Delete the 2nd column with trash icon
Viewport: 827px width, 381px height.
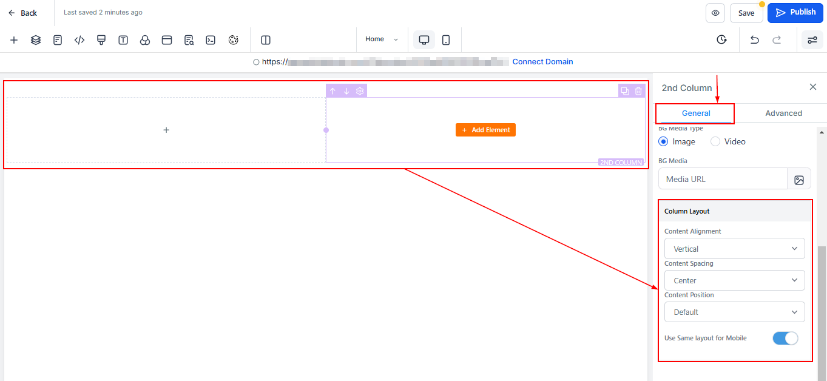point(638,91)
